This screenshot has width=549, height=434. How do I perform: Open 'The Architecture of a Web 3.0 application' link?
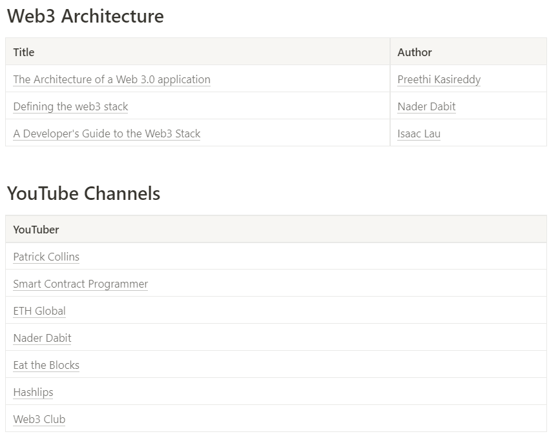pos(112,79)
